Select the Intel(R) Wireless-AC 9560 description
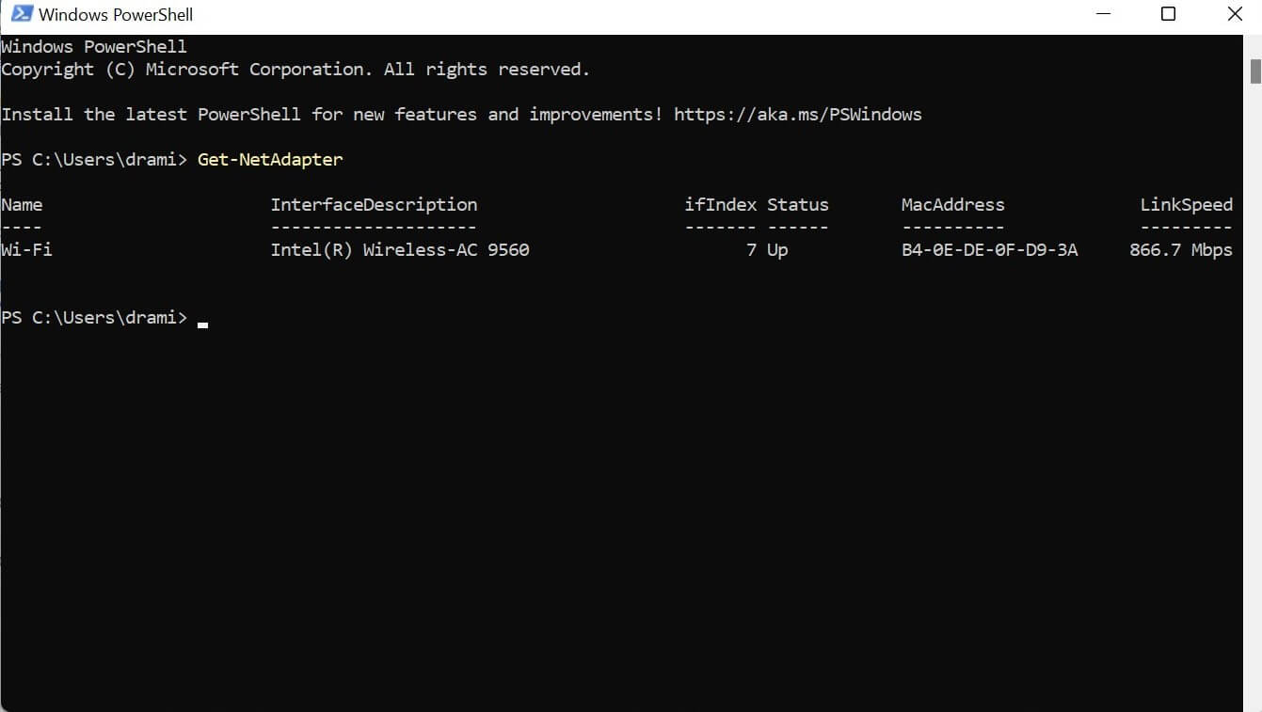The width and height of the screenshot is (1262, 712). coord(400,250)
